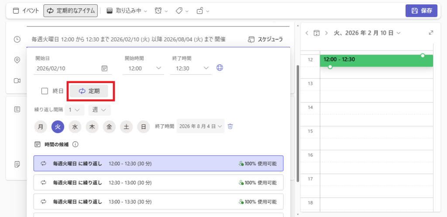Select the 定期的なアイテム tab
This screenshot has width=447, height=217.
(x=71, y=11)
